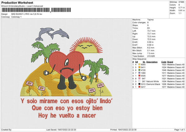This screenshot has width=186, height=132.
Task: Click the Max Jump value '7.3 mm'
Action: [x=151, y=53]
